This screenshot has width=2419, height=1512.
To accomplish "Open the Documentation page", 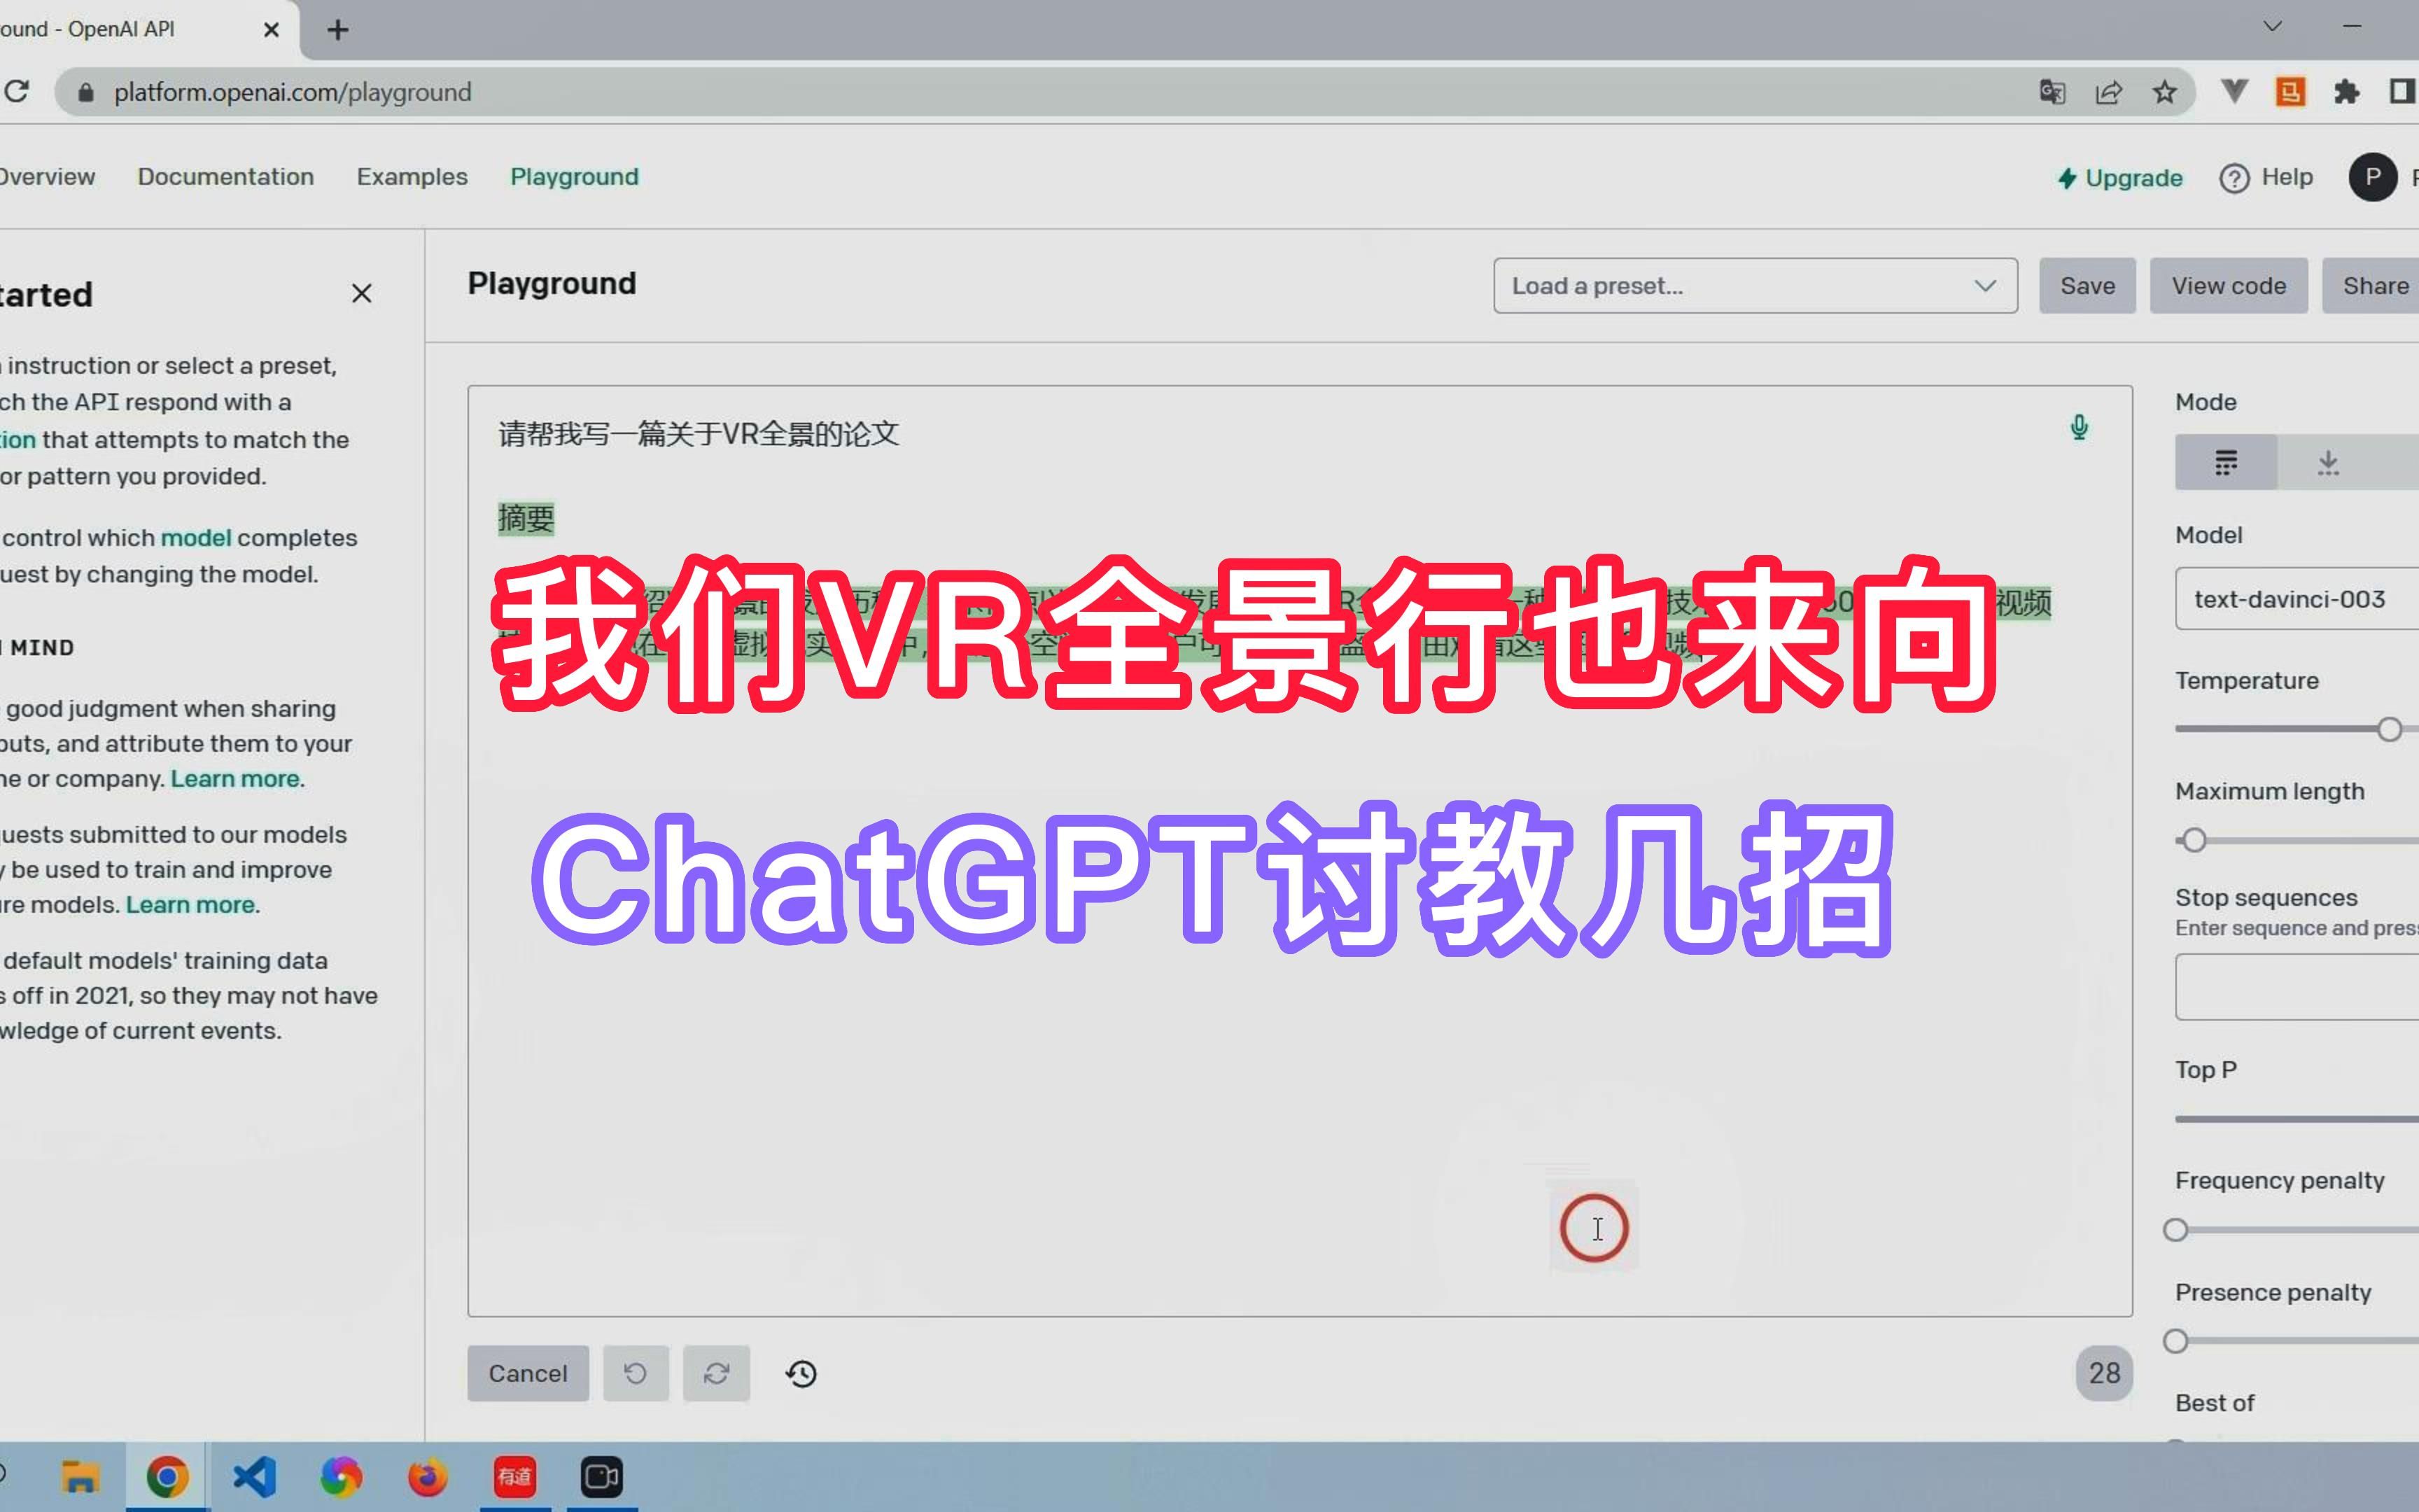I will [226, 177].
